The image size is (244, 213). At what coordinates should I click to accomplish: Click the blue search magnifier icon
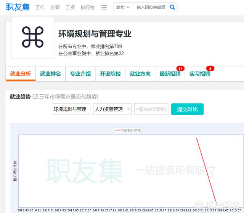(172, 7)
